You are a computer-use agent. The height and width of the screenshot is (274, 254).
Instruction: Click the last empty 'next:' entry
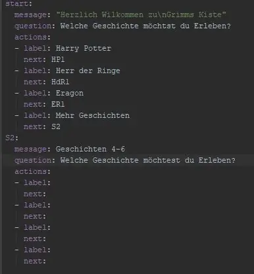[x=35, y=261]
